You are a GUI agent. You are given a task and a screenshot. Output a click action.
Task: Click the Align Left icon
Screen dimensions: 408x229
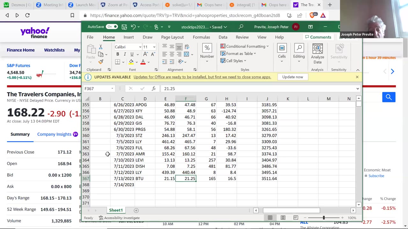pos(164,54)
